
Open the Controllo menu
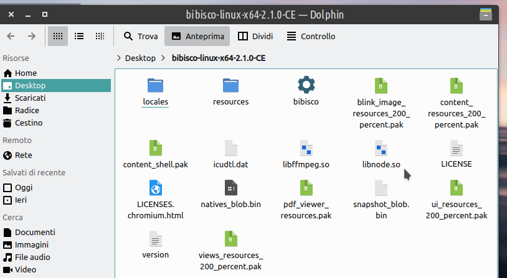(x=311, y=36)
